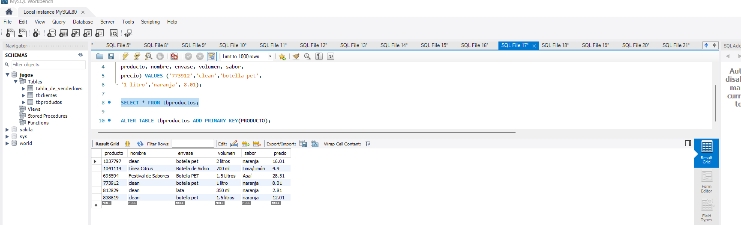Select the Functions node in jugos
Screen dimensions: 741x225
point(38,123)
